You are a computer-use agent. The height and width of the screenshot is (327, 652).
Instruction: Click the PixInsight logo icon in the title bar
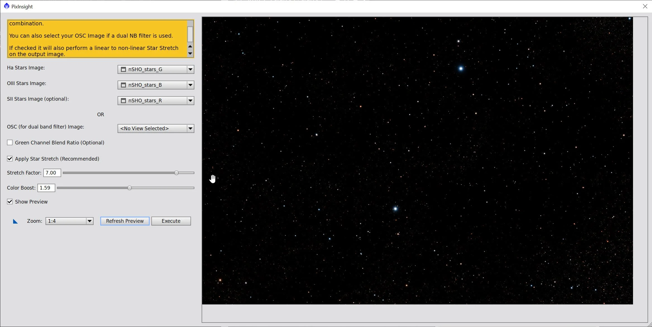[x=7, y=6]
